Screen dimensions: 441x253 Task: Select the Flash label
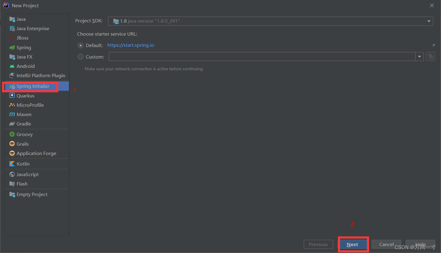[22, 184]
